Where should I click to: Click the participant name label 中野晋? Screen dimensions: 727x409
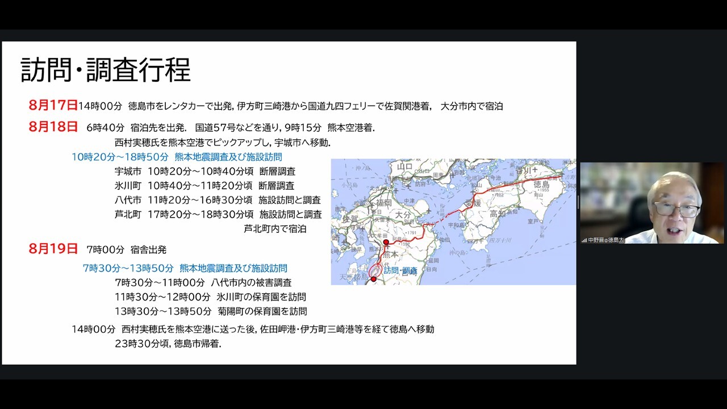[606, 240]
